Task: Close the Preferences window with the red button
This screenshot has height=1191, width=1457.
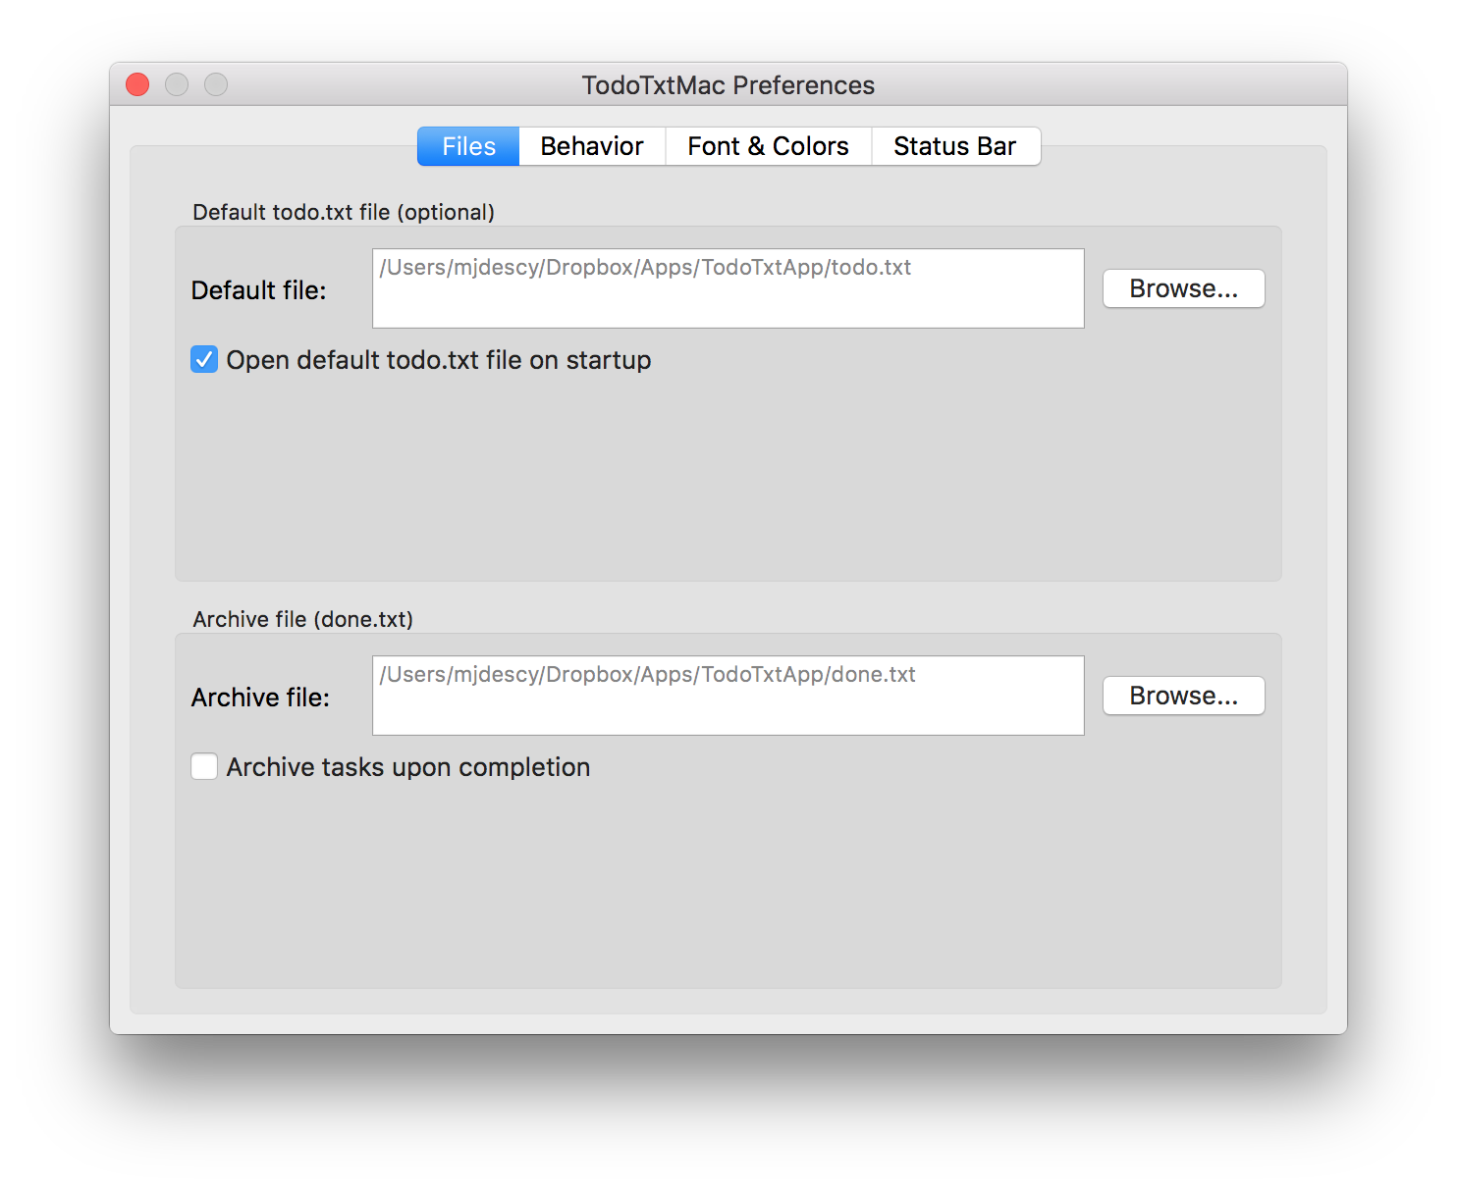Action: pyautogui.click(x=137, y=85)
